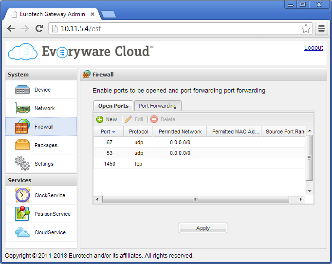Sort by Source Port Range column header
This screenshot has width=332, height=264.
point(284,132)
